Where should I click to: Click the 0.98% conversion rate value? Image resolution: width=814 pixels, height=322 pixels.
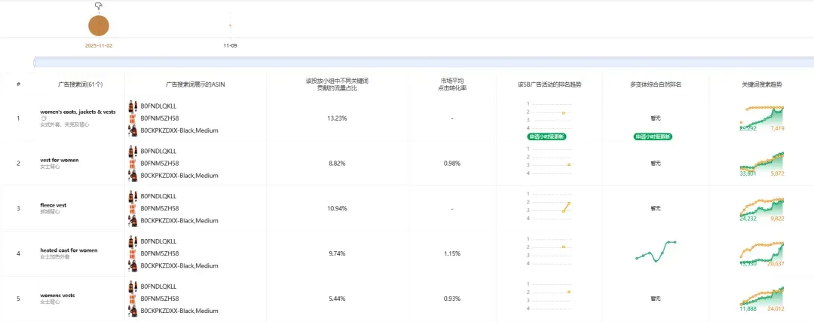(451, 164)
